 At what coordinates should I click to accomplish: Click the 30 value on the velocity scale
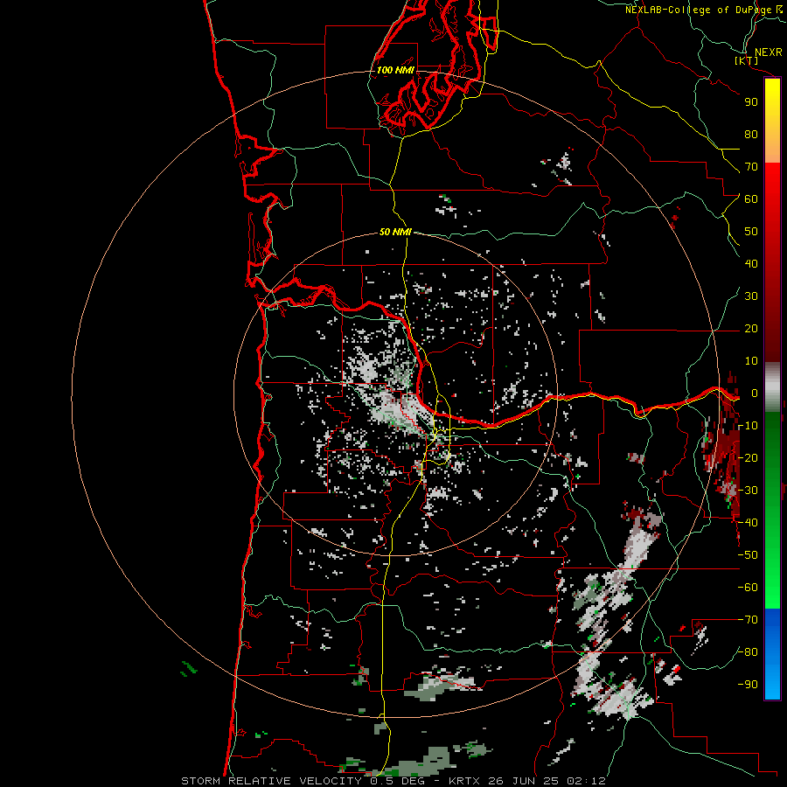point(751,296)
